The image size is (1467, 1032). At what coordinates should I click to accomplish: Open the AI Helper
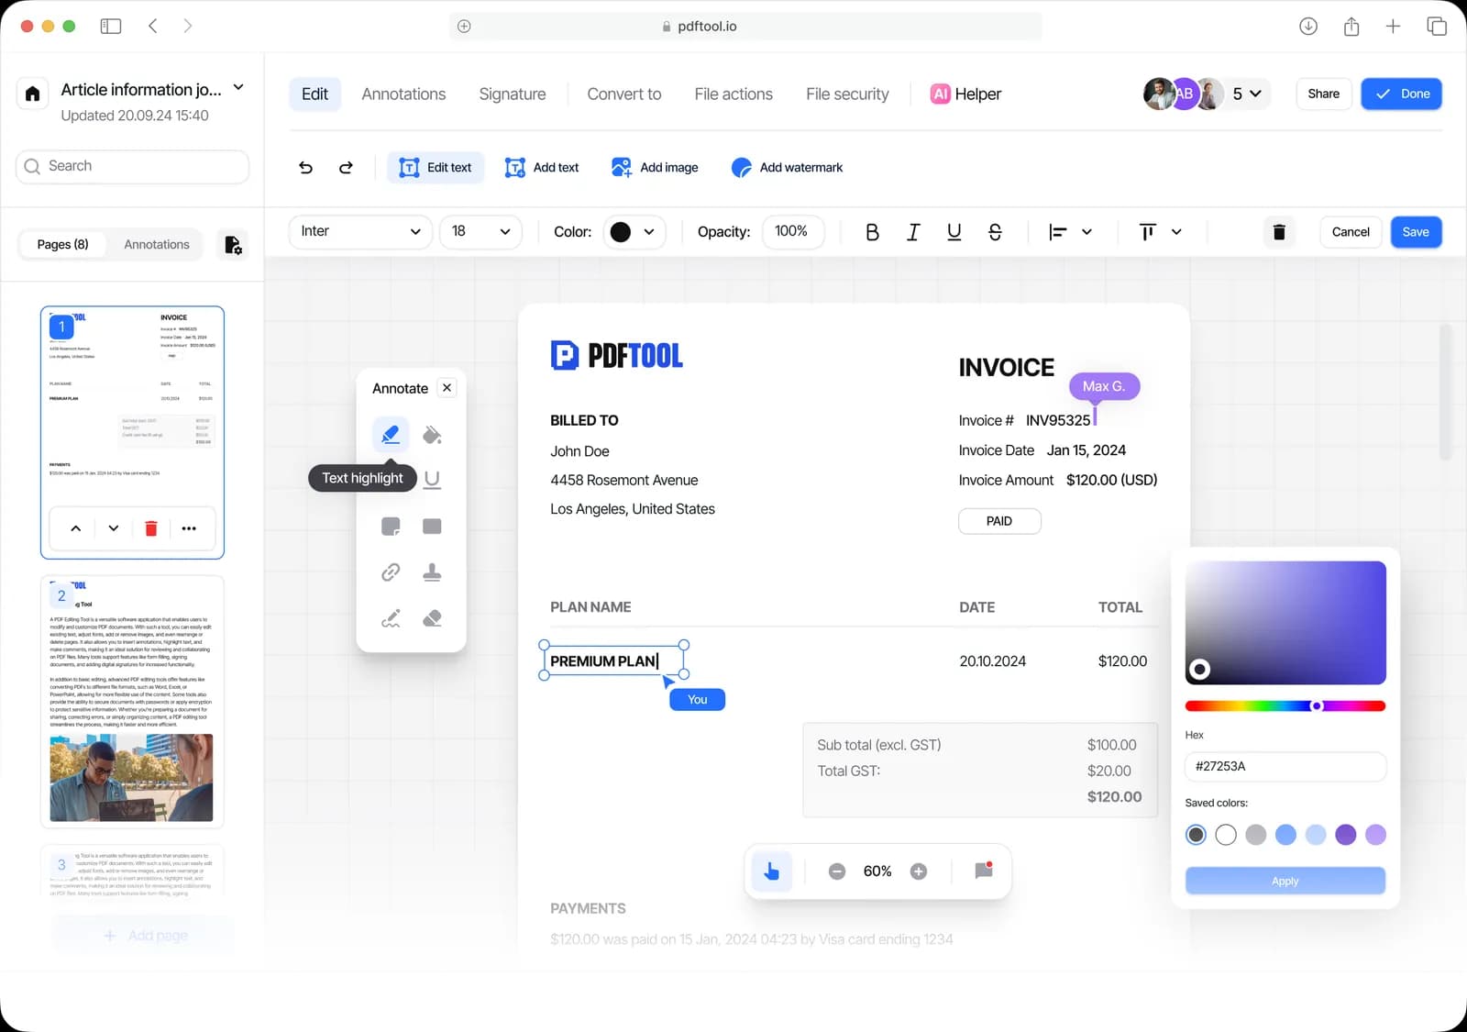tap(965, 94)
